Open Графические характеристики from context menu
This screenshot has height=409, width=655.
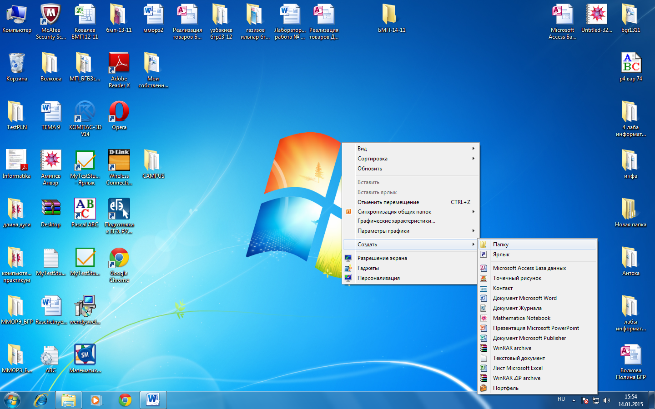411,221
